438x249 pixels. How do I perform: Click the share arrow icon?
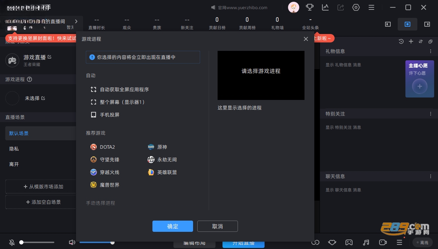coord(341,7)
